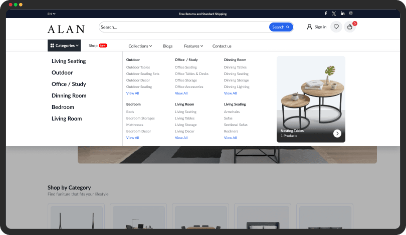Go to Contact us page
The width and height of the screenshot is (406, 235).
[222, 46]
